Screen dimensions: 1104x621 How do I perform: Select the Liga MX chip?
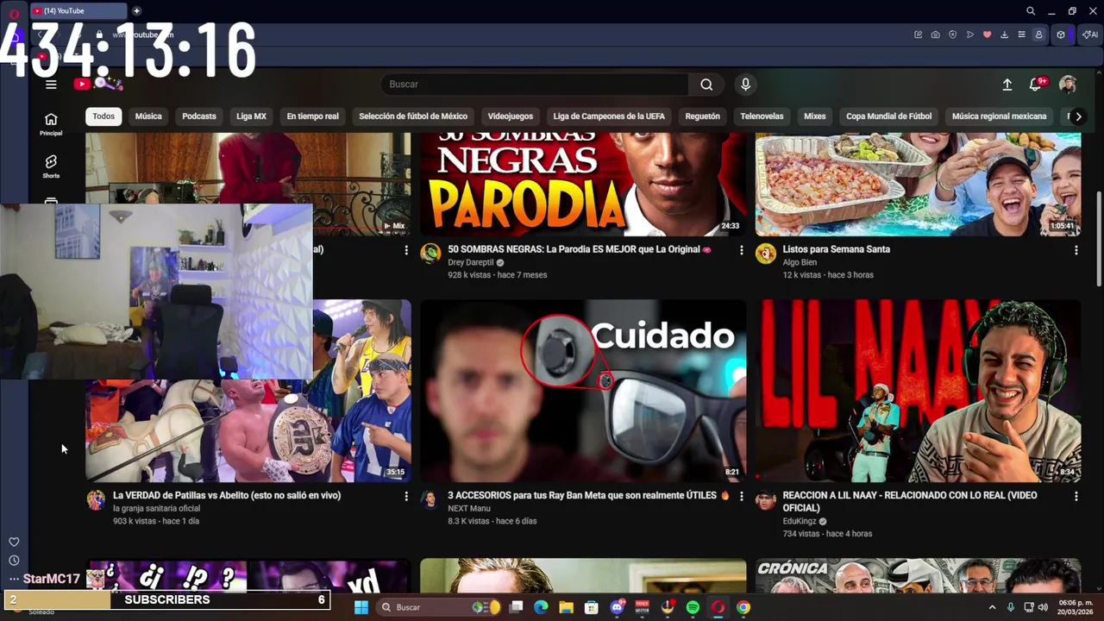point(252,116)
